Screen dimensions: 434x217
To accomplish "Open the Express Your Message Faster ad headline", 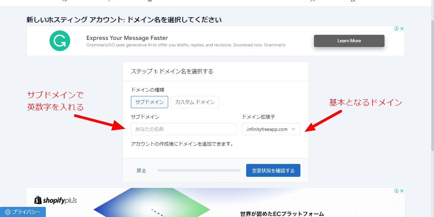I will coord(127,38).
